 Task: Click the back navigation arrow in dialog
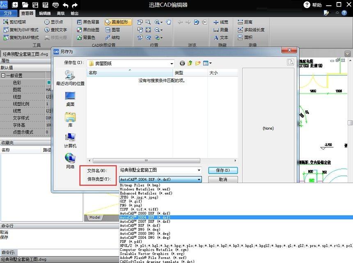click(182, 63)
